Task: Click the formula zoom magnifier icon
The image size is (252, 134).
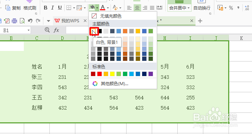Action: 47,30
